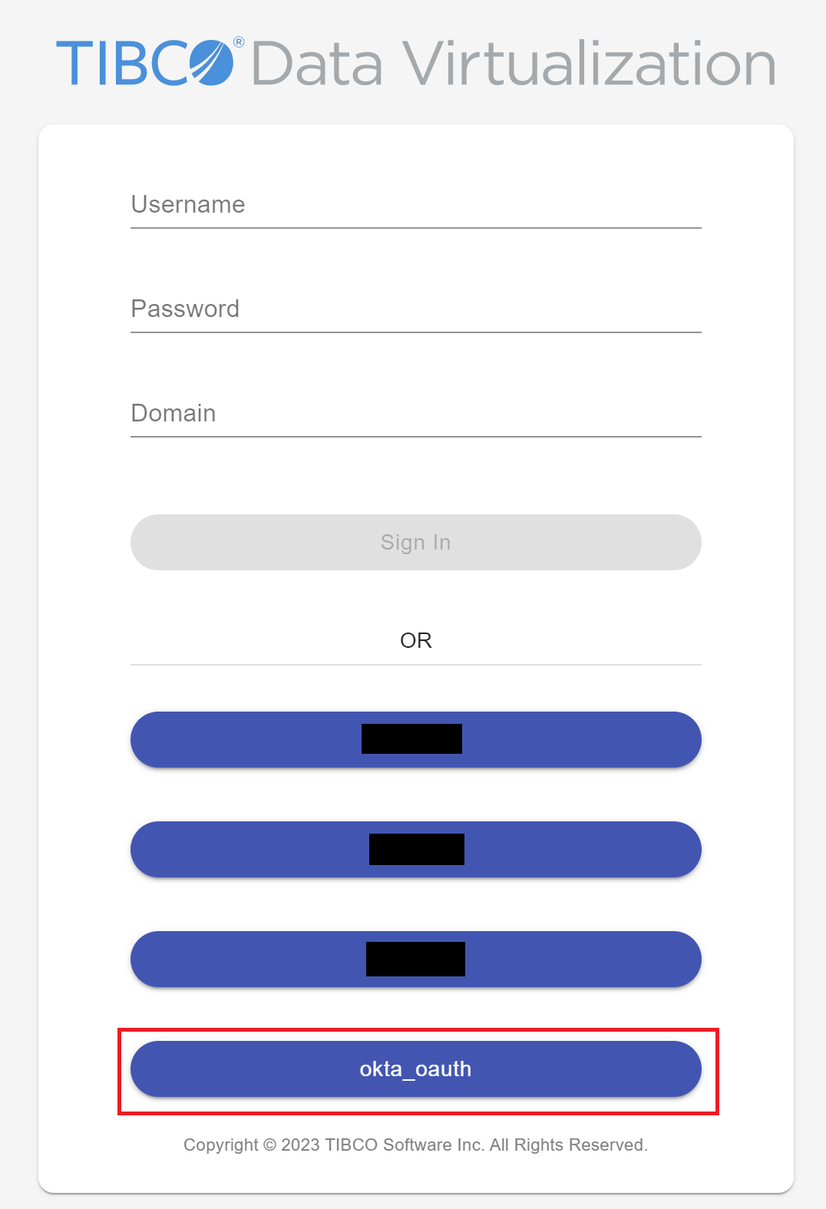Viewport: 826px width, 1209px height.
Task: Select the redacted blue button between the other two
Action: pyautogui.click(x=416, y=849)
